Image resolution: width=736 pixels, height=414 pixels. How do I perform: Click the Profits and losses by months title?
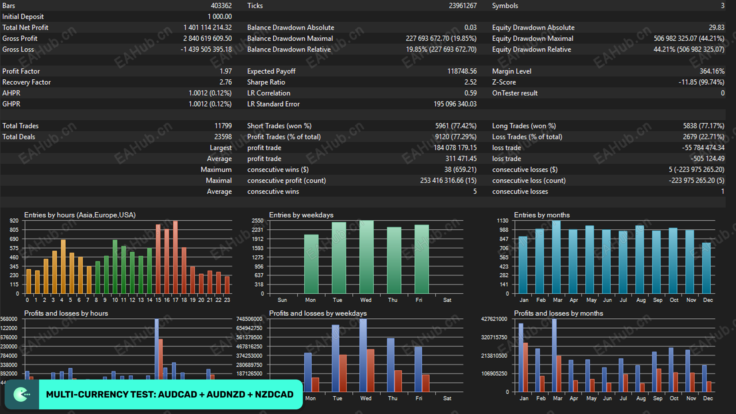pos(558,314)
